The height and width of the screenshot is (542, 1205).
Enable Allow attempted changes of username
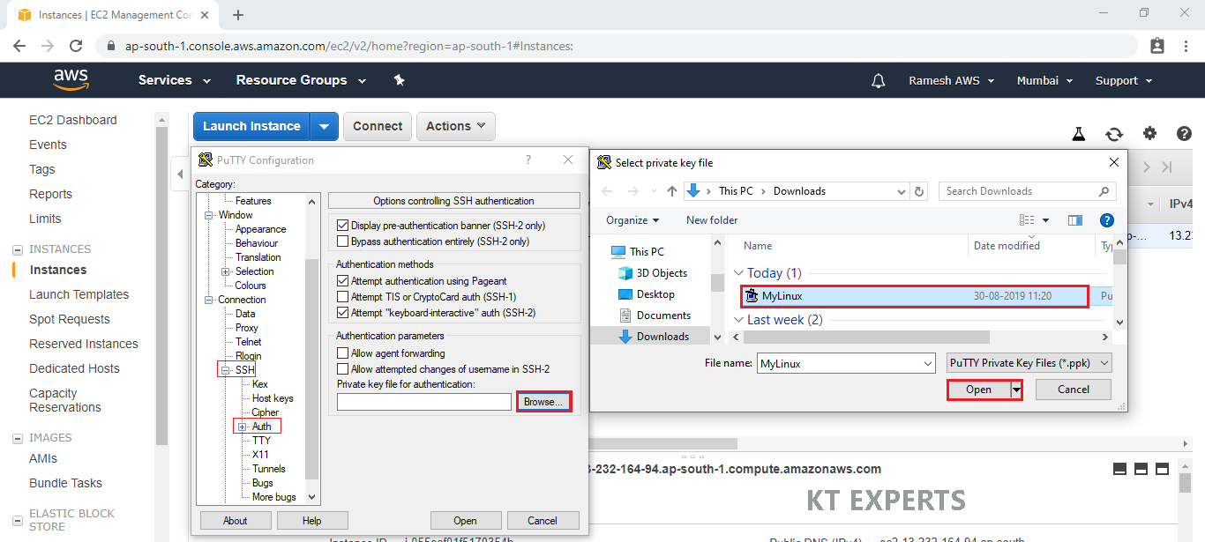(344, 369)
